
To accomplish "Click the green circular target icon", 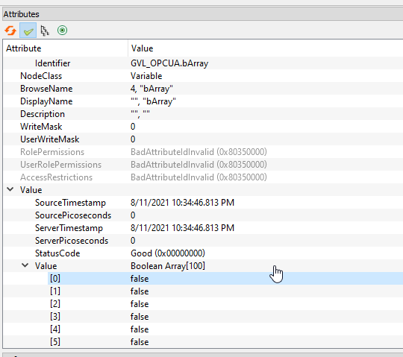I will pyautogui.click(x=62, y=31).
